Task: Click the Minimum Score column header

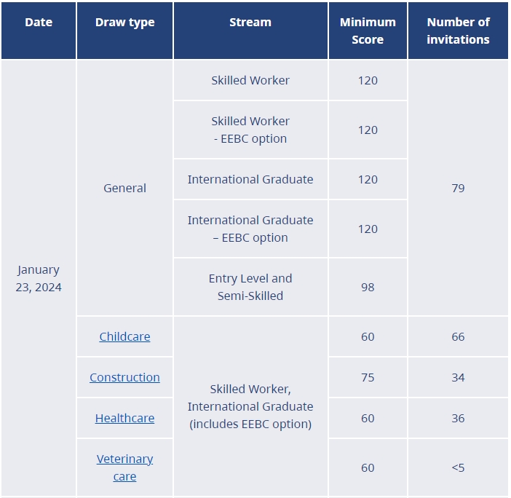Action: tap(368, 31)
